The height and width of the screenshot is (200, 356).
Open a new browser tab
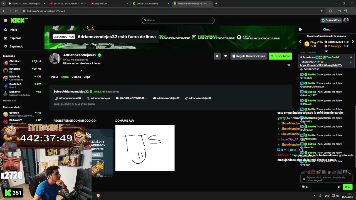coord(216,4)
